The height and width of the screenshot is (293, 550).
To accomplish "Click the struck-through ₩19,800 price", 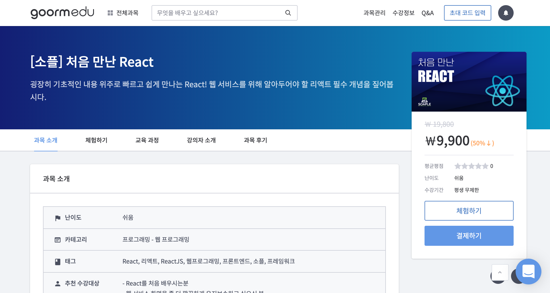I will 439,124.
